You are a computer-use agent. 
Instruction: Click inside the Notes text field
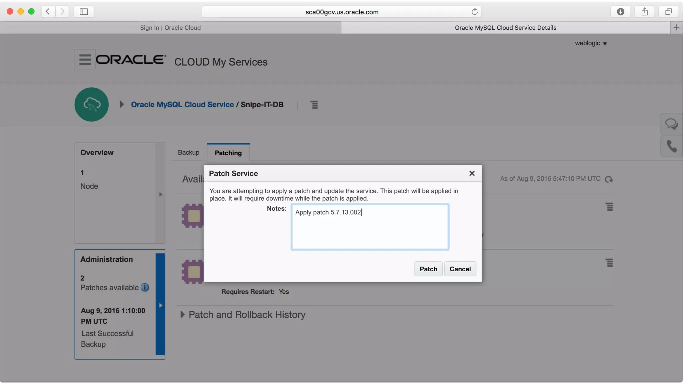370,230
